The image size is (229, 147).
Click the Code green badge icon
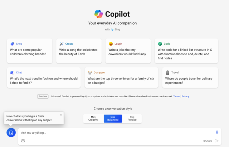(x=160, y=44)
